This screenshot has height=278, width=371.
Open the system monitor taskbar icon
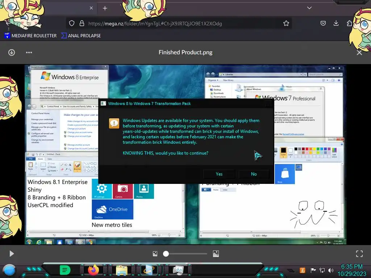178,270
